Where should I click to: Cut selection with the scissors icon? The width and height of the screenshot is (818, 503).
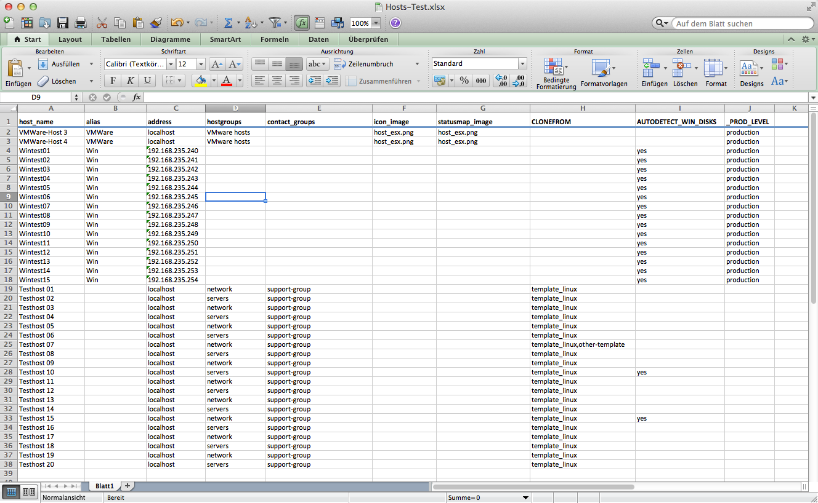[x=102, y=23]
